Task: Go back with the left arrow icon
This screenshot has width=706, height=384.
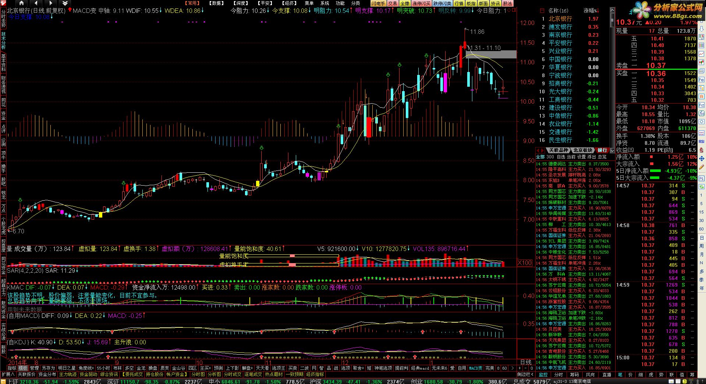Action: (36, 3)
